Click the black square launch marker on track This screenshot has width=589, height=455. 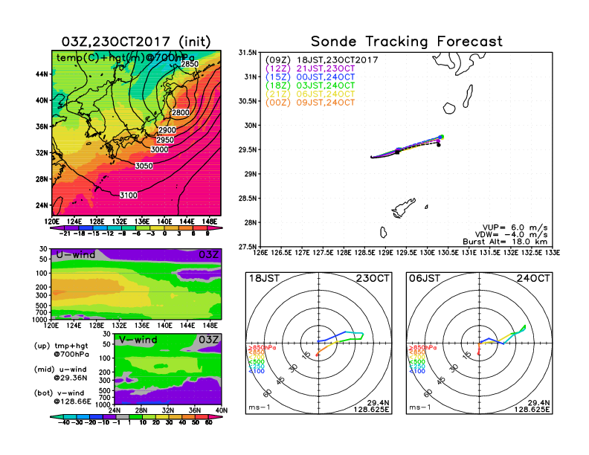point(397,152)
